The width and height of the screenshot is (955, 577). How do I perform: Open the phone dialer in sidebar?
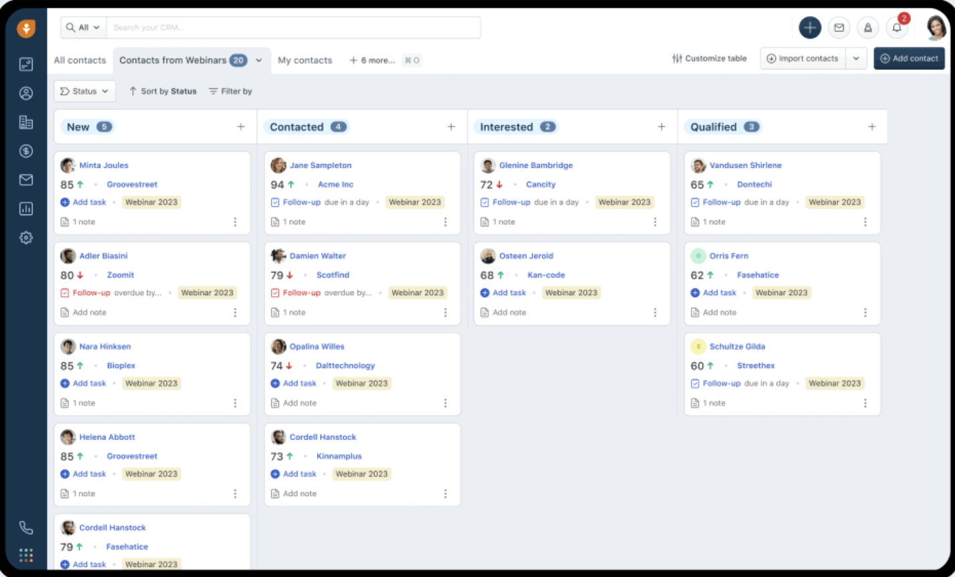(x=26, y=528)
